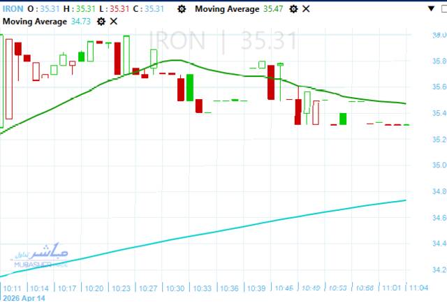Click the IRON symbol label

click(13, 9)
